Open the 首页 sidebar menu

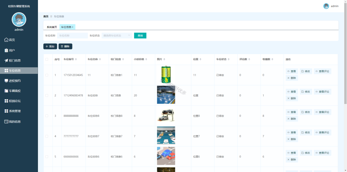19,40
